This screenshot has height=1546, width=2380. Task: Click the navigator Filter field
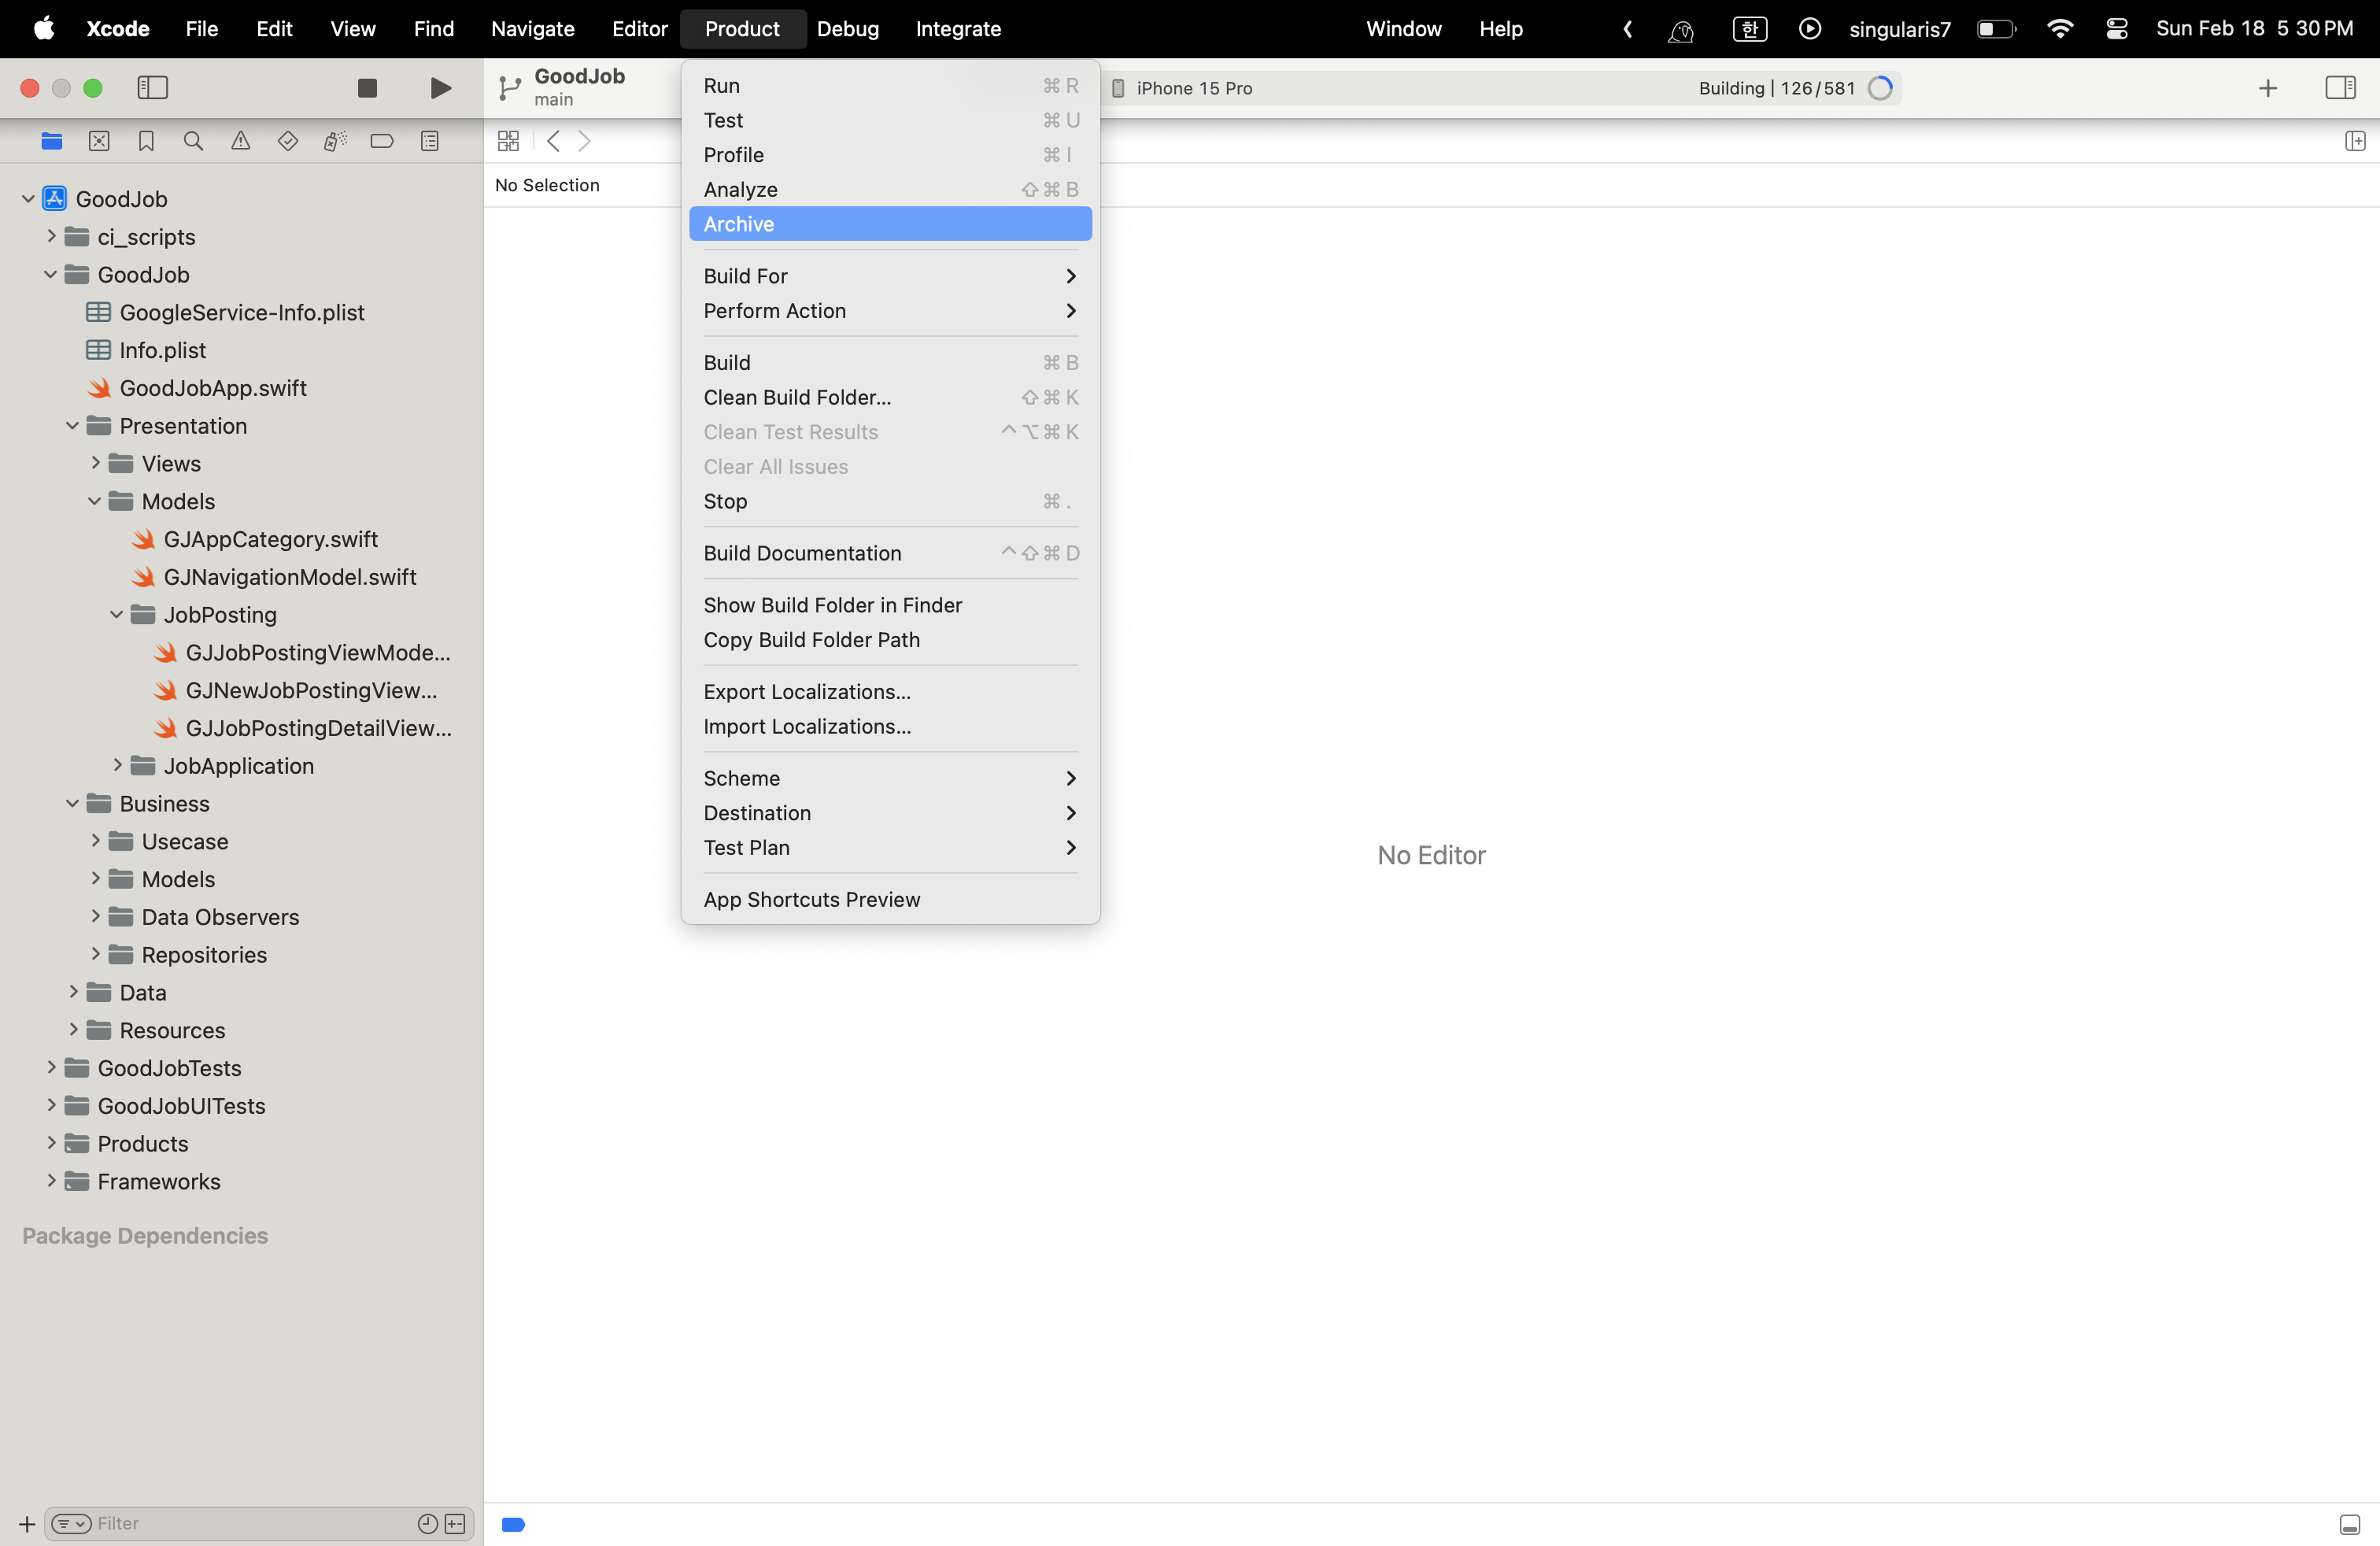point(250,1523)
